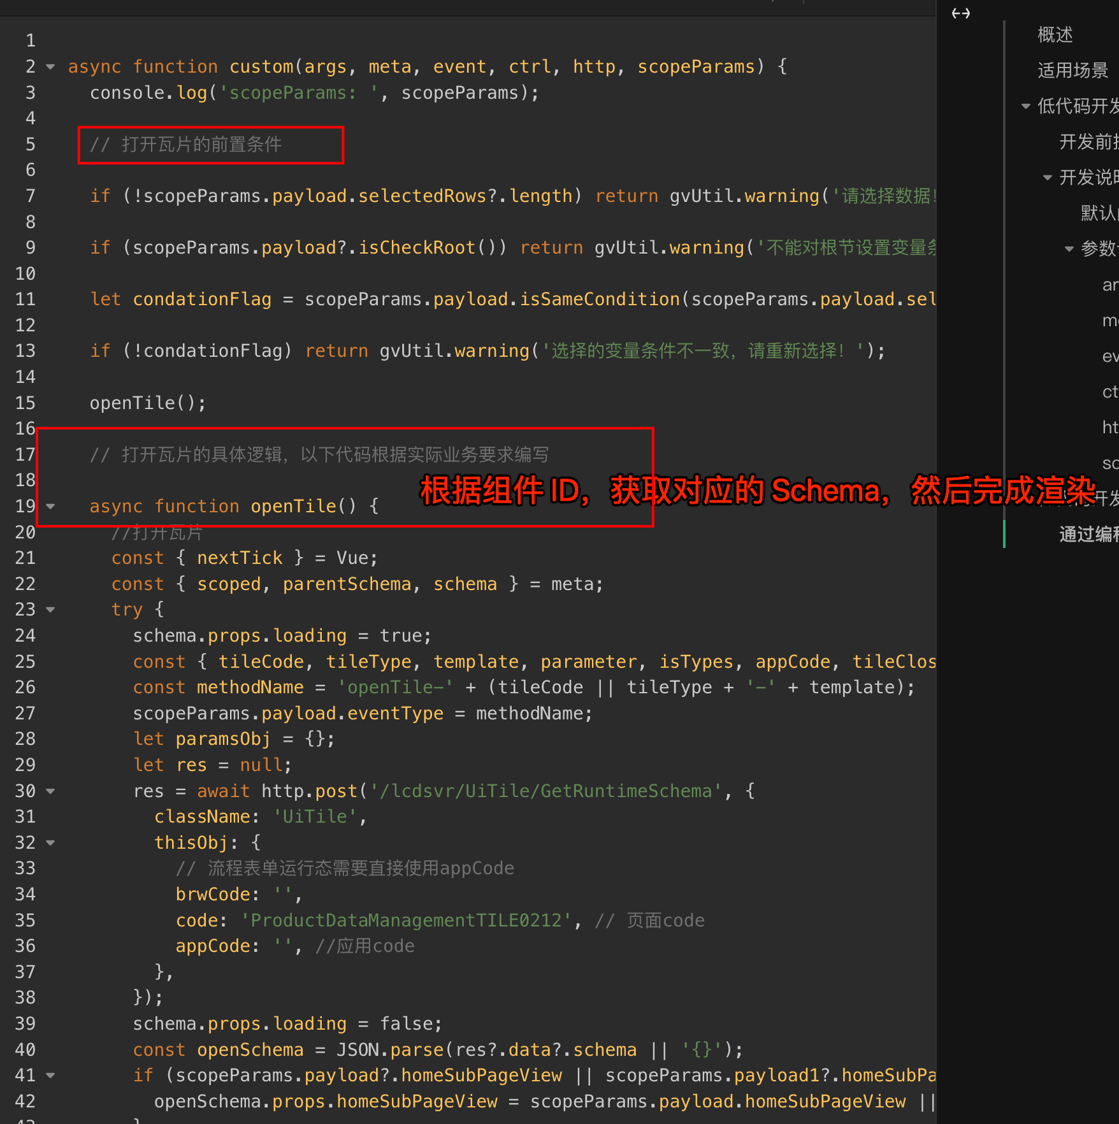Click line number 1 in the gutter
The height and width of the screenshot is (1124, 1119).
[x=31, y=41]
